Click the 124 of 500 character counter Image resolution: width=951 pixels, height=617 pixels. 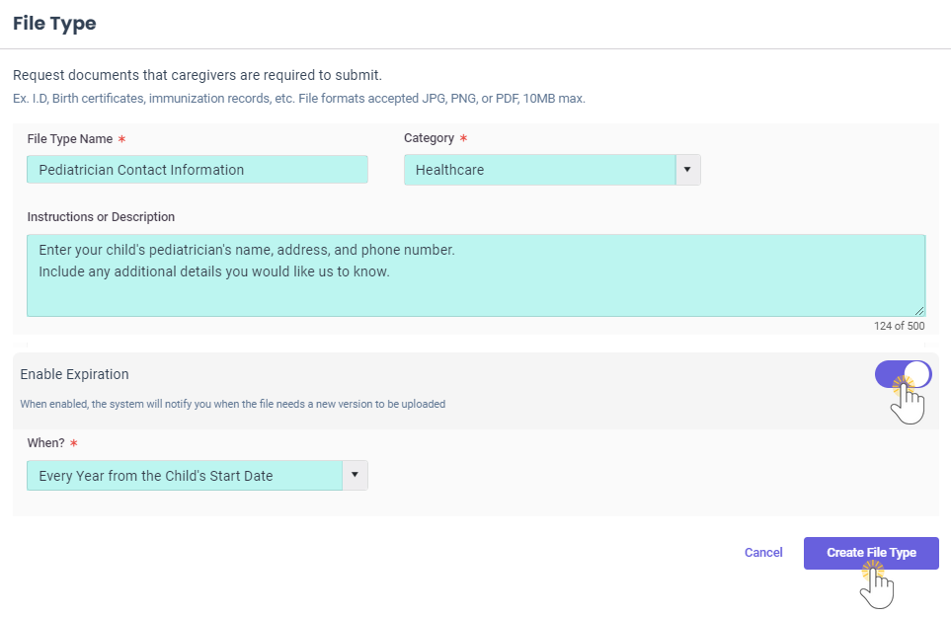[x=900, y=325]
